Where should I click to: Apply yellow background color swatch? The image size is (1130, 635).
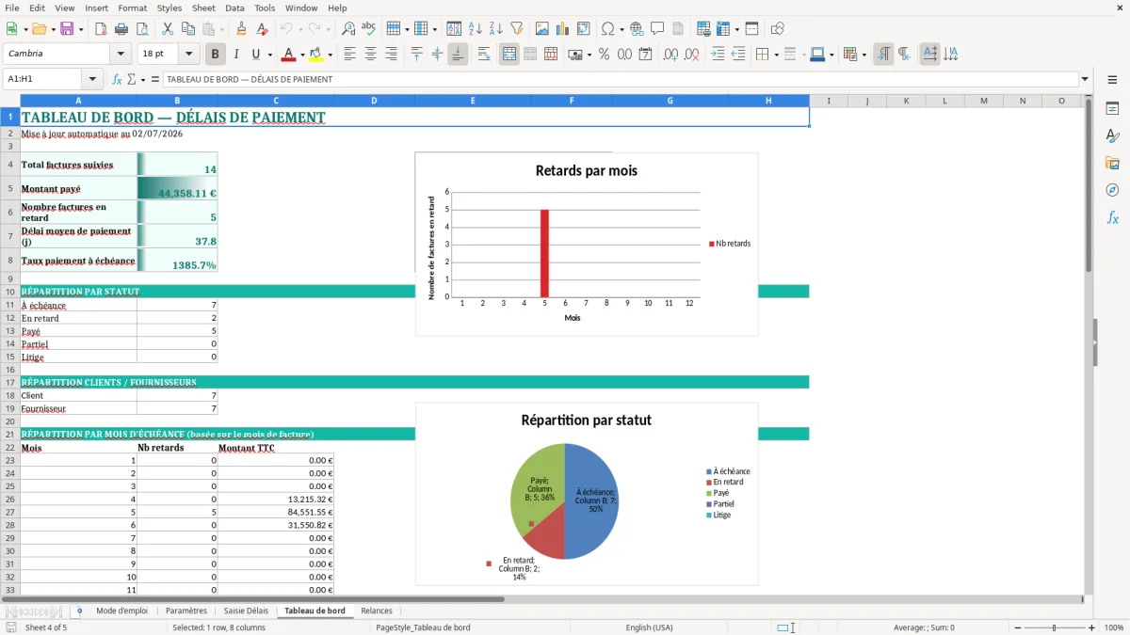tap(316, 55)
